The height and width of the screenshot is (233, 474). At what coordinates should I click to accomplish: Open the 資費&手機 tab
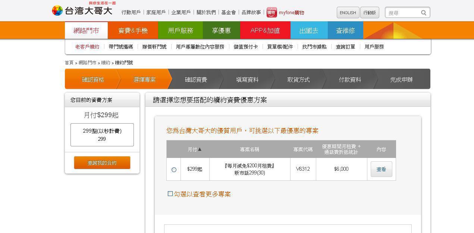(x=133, y=31)
